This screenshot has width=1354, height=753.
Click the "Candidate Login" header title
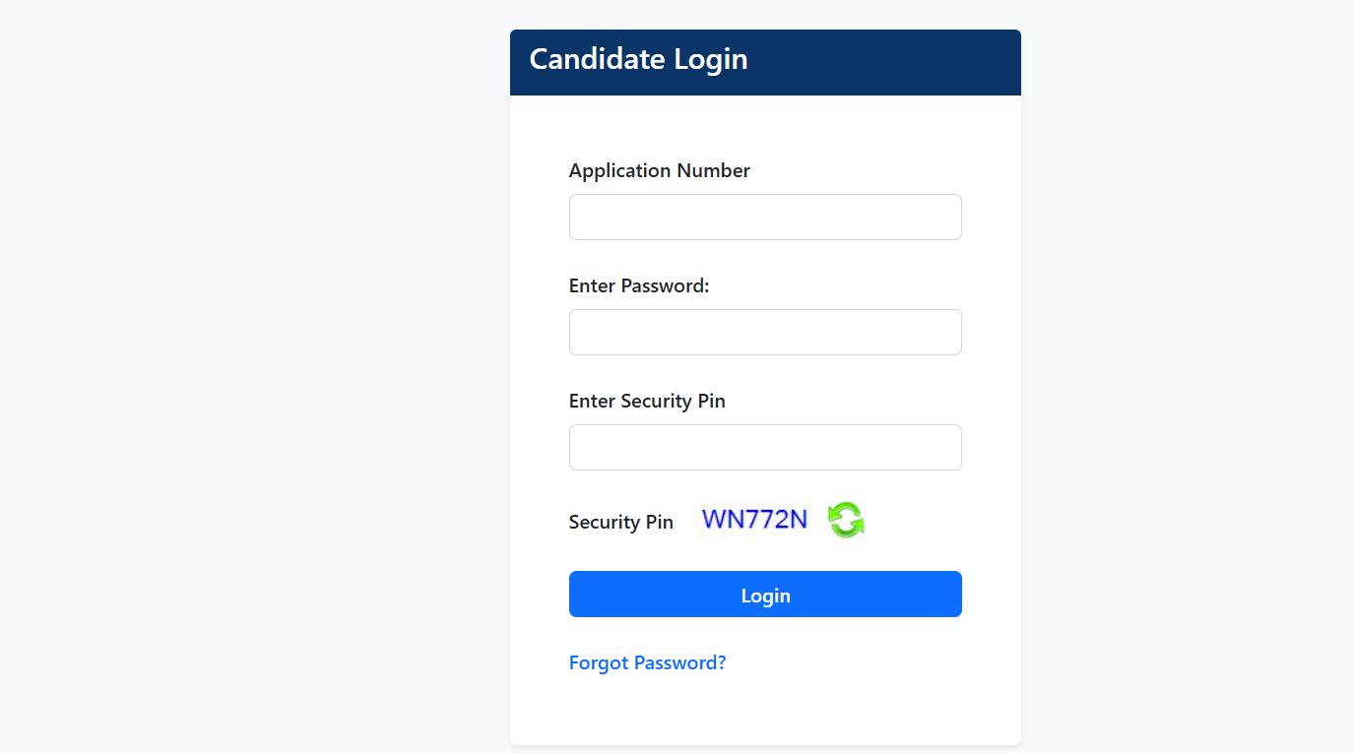coord(638,59)
